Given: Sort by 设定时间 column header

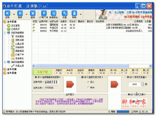Looking at the screenshot, I should 100,22.
